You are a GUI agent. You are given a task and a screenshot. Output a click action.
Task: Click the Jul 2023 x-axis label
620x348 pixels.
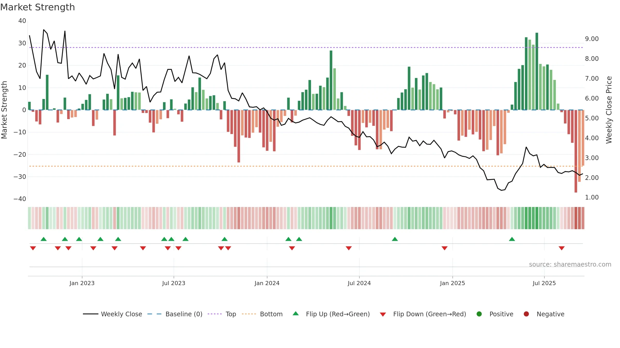(x=174, y=283)
